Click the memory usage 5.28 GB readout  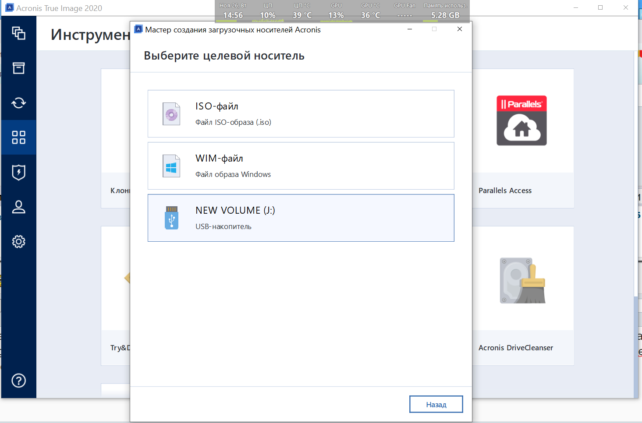pyautogui.click(x=445, y=15)
